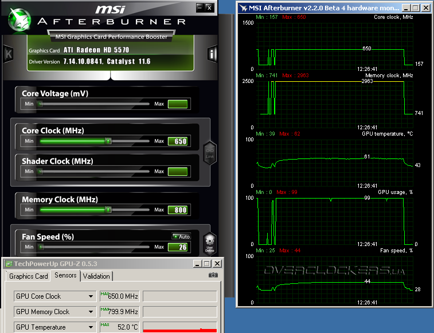Take a GPU-Z screenshot with camera icon
Image resolution: width=434 pixels, height=333 pixels.
click(213, 275)
